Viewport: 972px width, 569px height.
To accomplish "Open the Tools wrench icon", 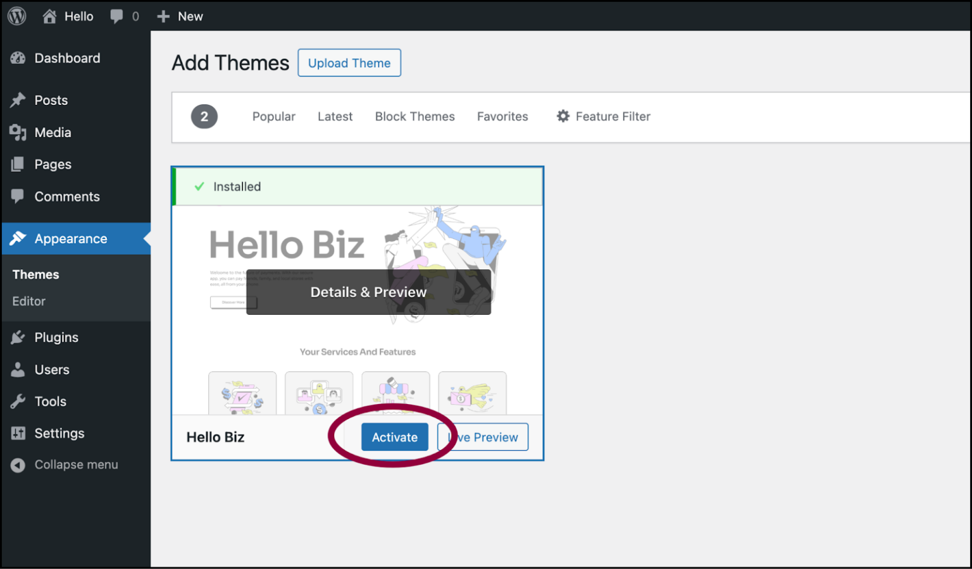I will [x=18, y=401].
